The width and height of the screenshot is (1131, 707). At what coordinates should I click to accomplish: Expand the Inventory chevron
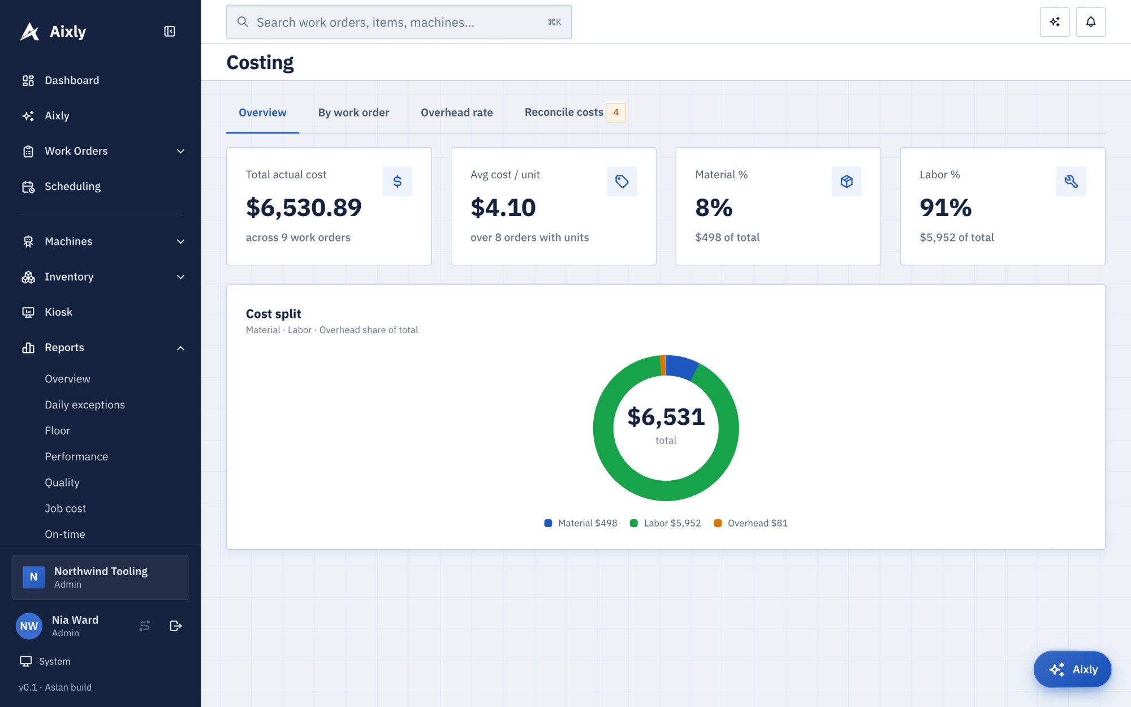pos(180,277)
